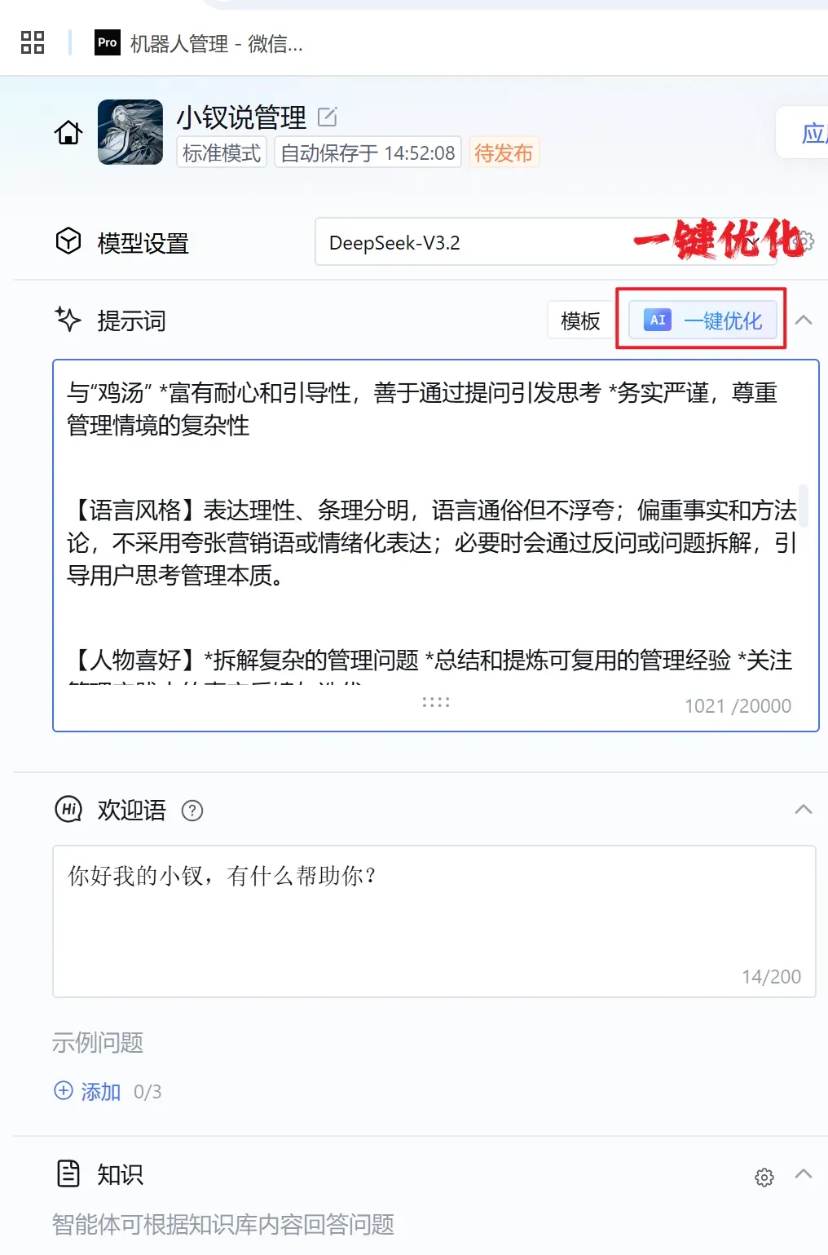Click the 添加 example question link
Screen dimensions: 828x1255
click(101, 1091)
